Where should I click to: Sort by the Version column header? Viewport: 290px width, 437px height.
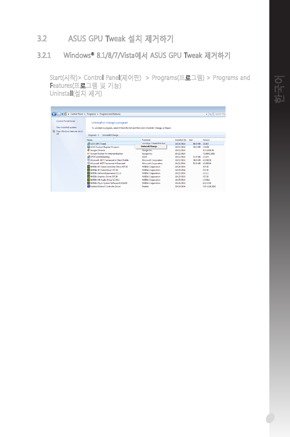[213, 140]
